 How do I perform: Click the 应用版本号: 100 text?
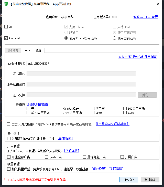coord(105,17)
